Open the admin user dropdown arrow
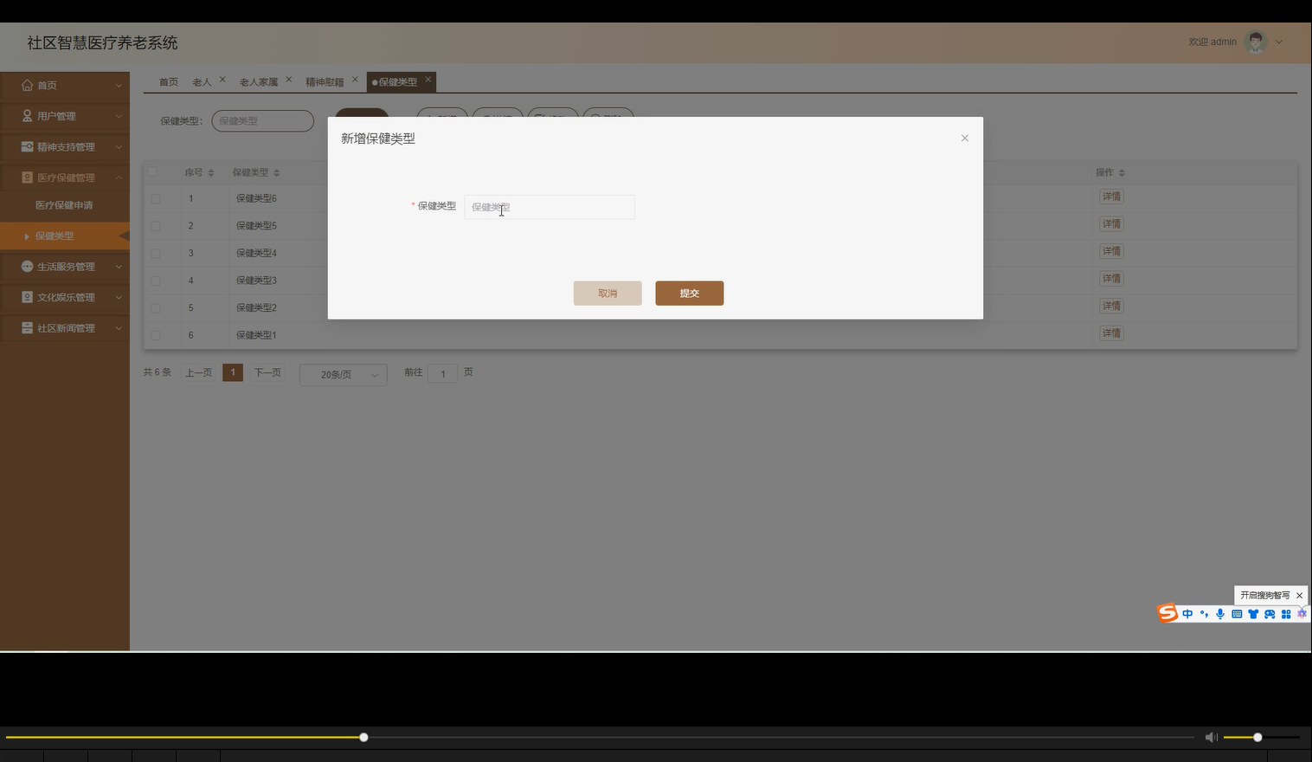 pos(1279,42)
